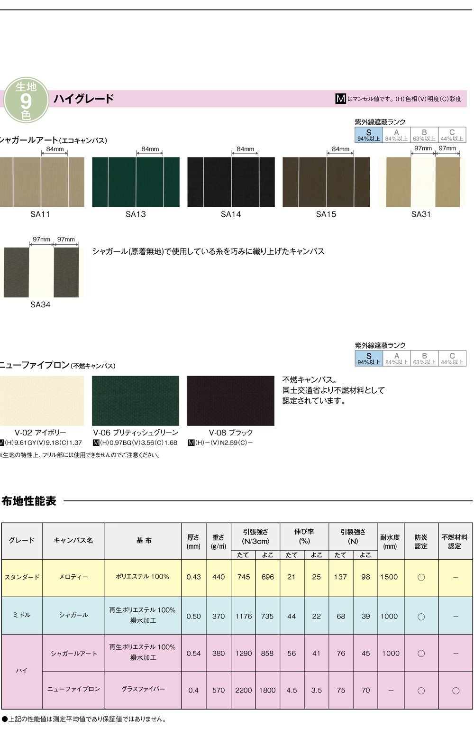Choose the V-06 ブリティッシュグリーン swatch
This screenshot has width=474, height=747.
click(136, 401)
